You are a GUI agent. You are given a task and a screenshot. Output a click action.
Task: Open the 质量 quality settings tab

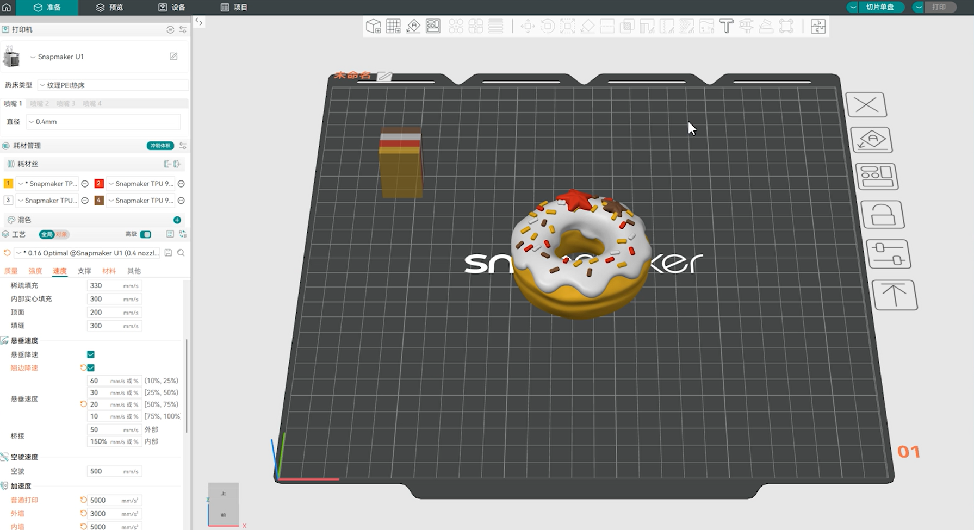pos(11,271)
